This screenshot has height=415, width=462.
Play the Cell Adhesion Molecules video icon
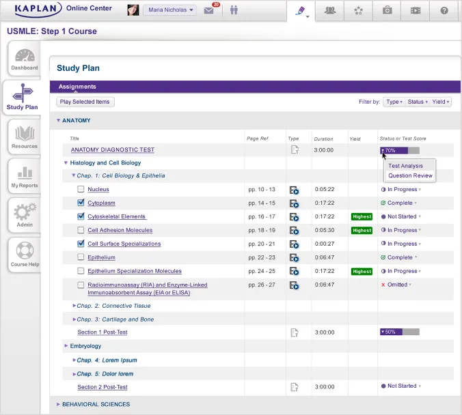click(294, 231)
